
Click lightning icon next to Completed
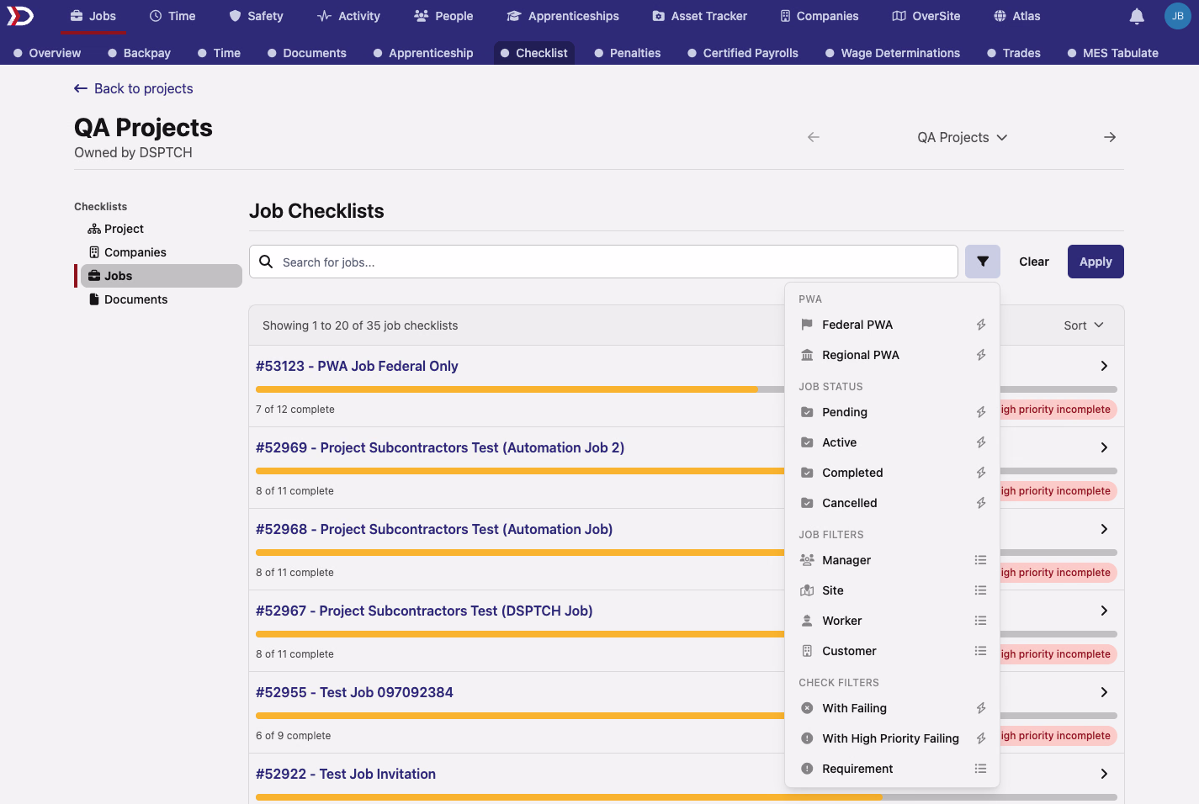tap(980, 473)
